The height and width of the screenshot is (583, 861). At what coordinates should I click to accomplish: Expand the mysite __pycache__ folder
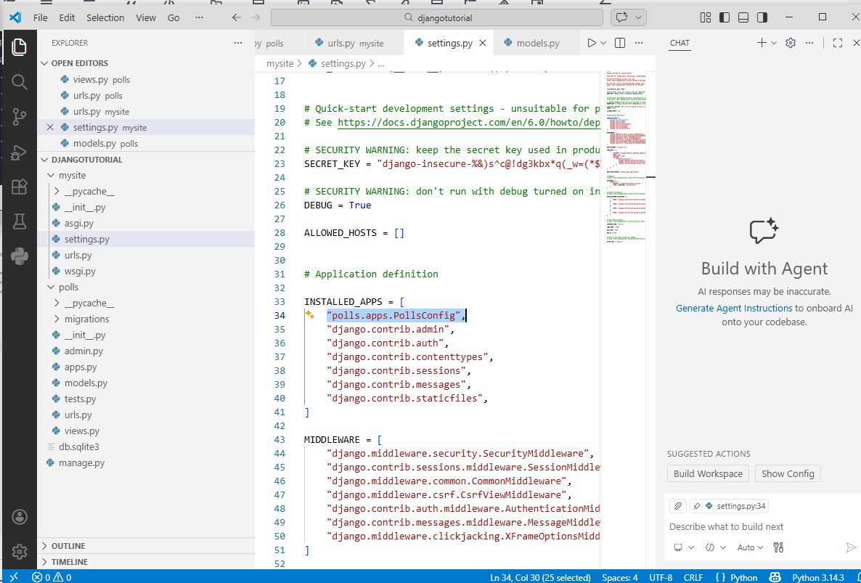click(x=57, y=191)
